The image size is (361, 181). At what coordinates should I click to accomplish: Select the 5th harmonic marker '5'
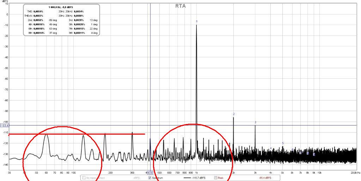[x=283, y=143]
